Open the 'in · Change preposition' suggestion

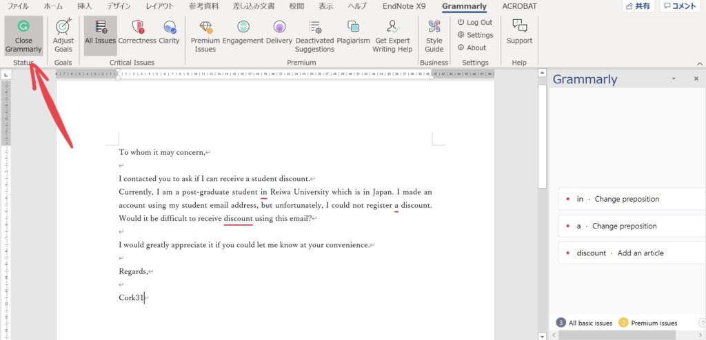click(x=632, y=199)
